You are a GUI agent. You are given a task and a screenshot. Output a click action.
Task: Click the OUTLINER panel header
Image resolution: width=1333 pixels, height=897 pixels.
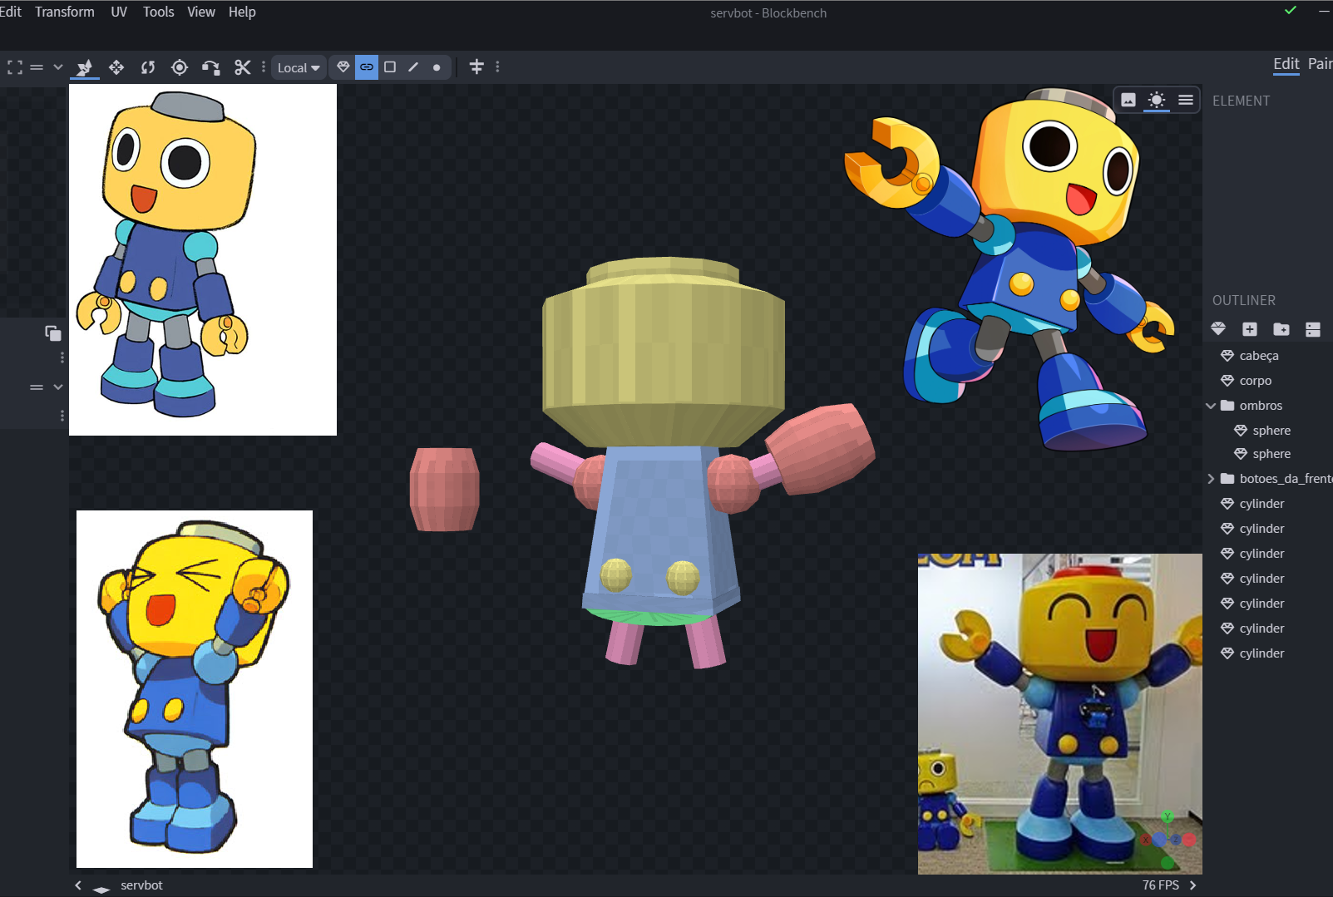coord(1244,300)
